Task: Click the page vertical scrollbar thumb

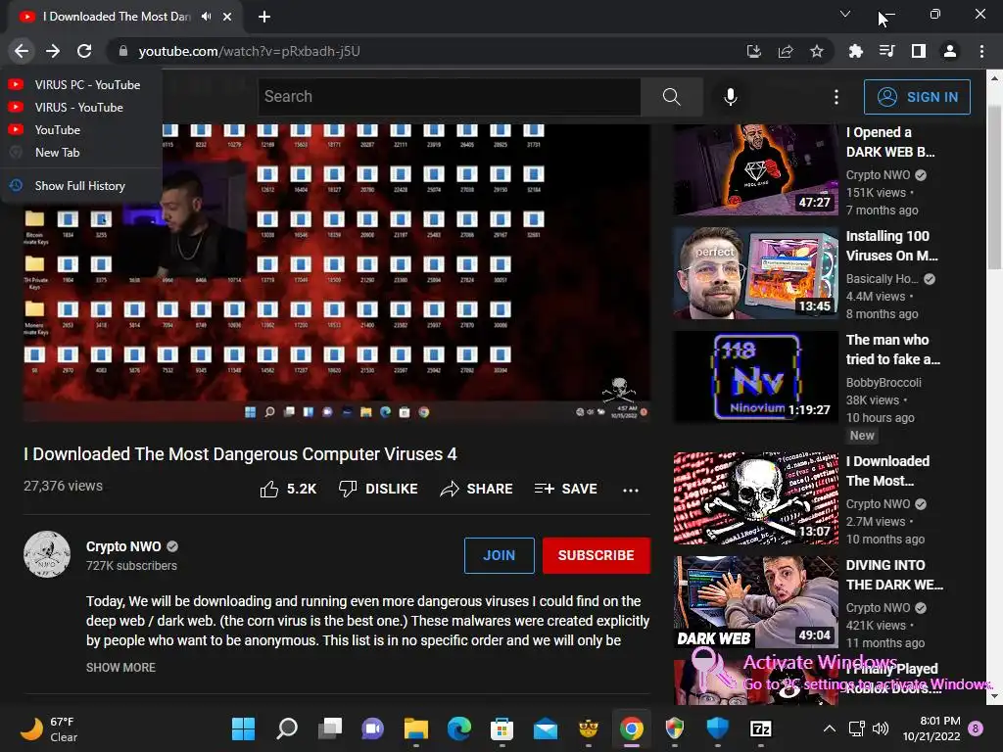Action: click(994, 187)
